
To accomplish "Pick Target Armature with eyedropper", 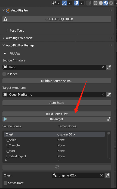I will click(109, 94).
